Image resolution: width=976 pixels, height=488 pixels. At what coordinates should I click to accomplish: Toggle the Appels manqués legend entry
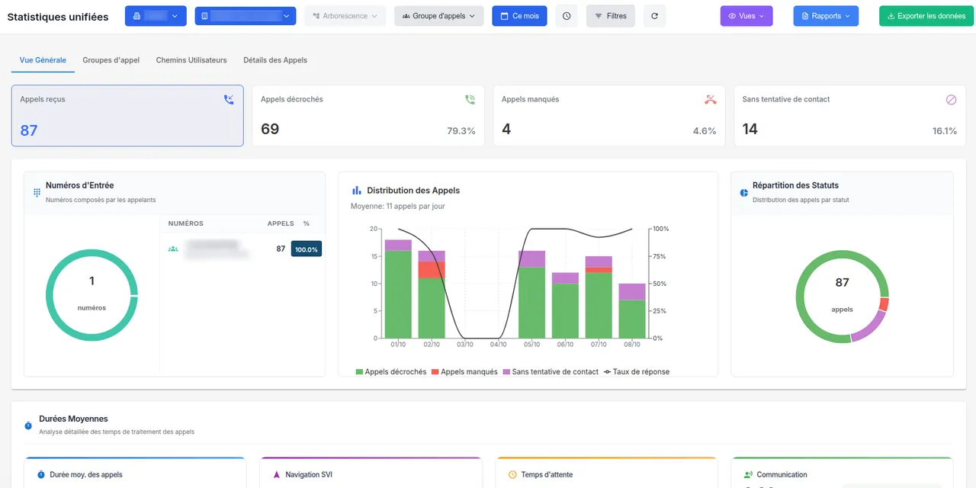coord(464,372)
